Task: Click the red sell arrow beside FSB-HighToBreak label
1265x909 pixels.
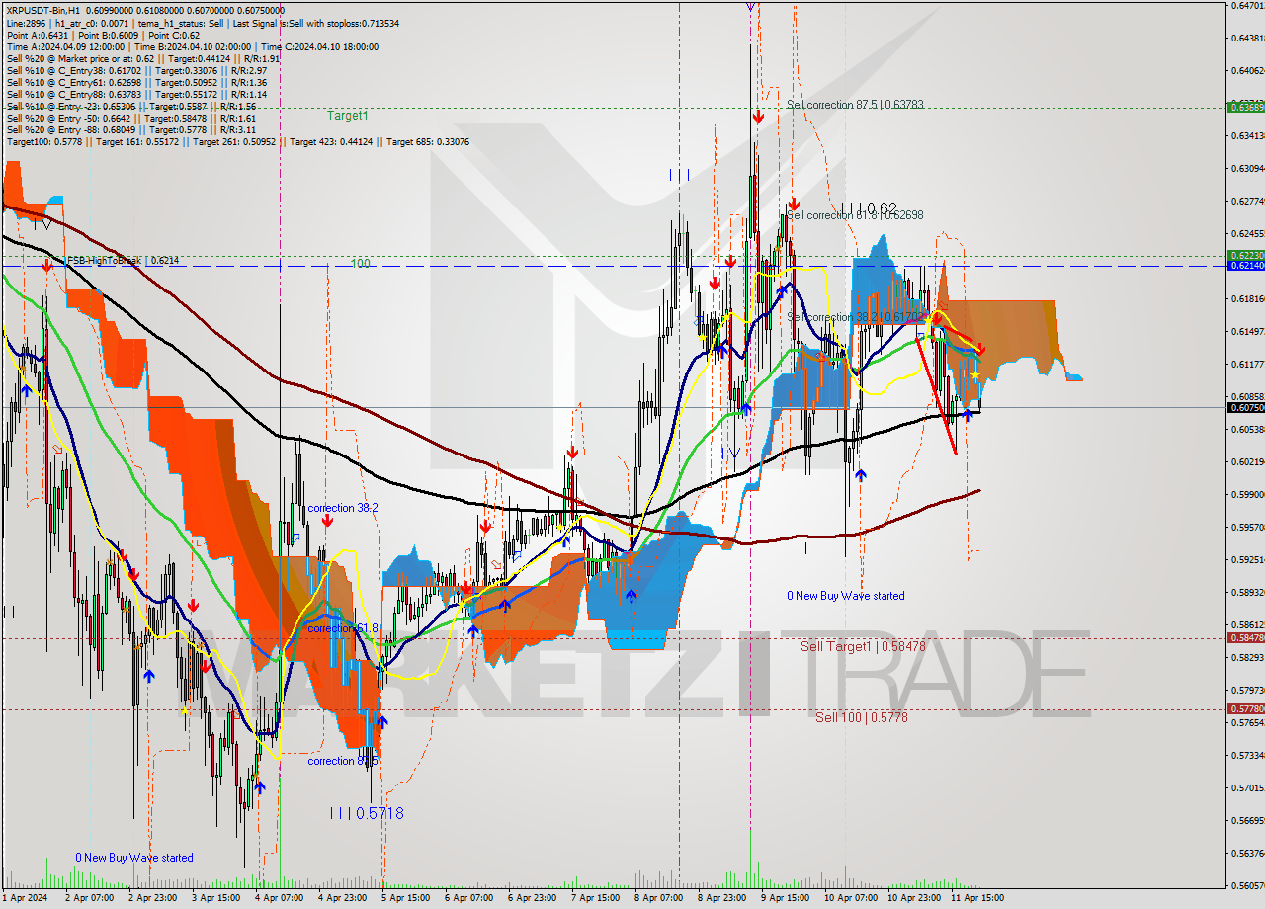Action: click(47, 264)
